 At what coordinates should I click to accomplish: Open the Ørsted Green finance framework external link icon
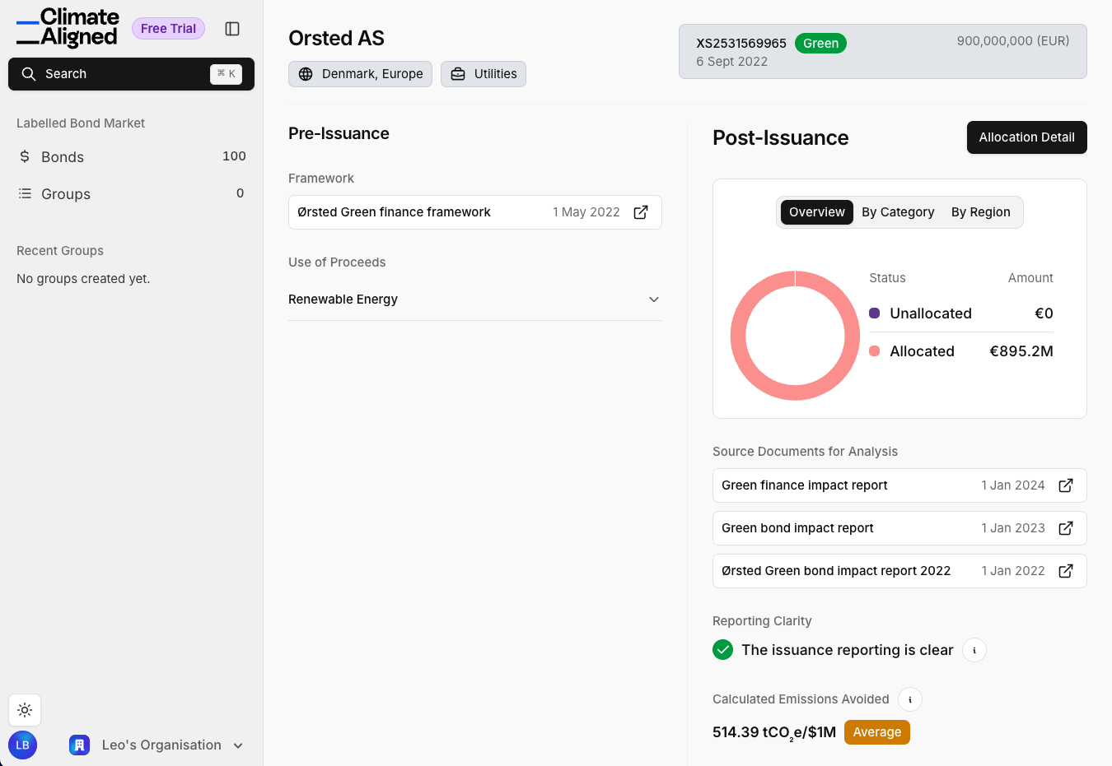(641, 212)
